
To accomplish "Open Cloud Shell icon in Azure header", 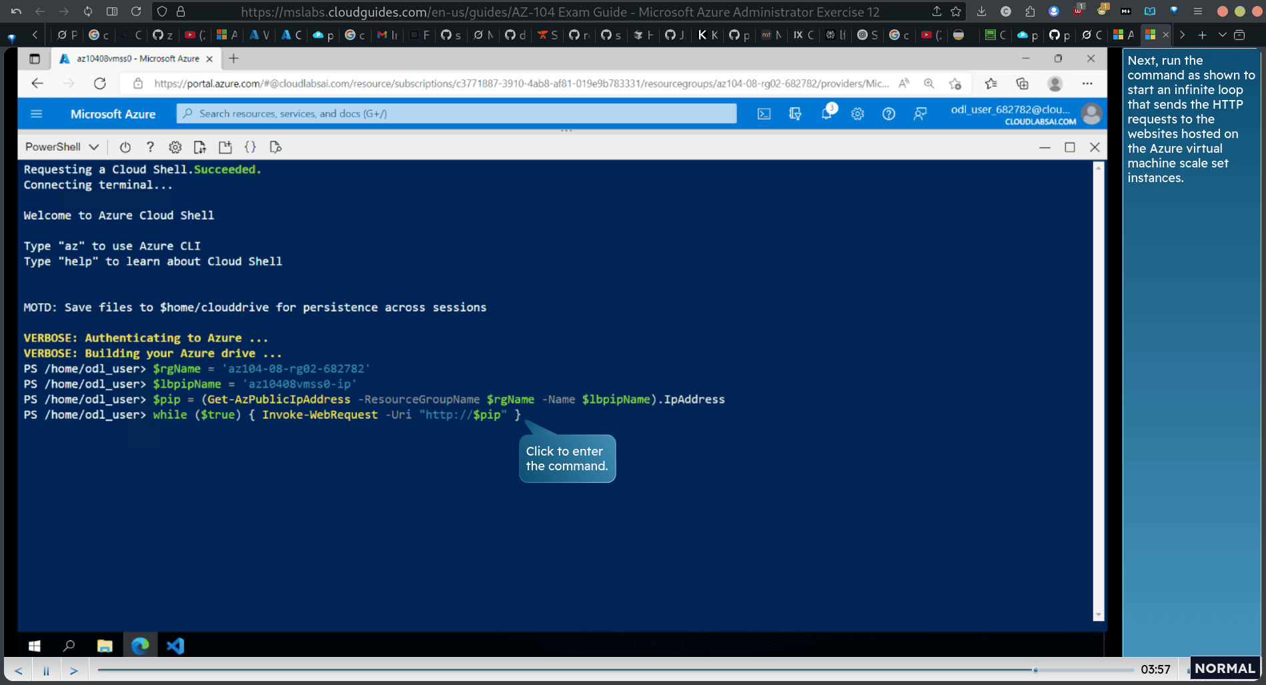I will coord(764,114).
